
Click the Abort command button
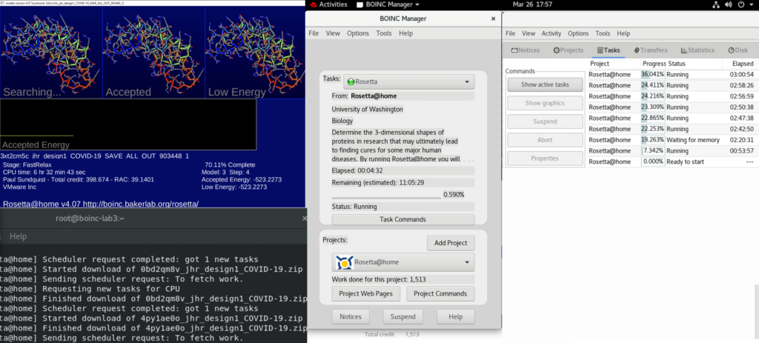point(545,140)
